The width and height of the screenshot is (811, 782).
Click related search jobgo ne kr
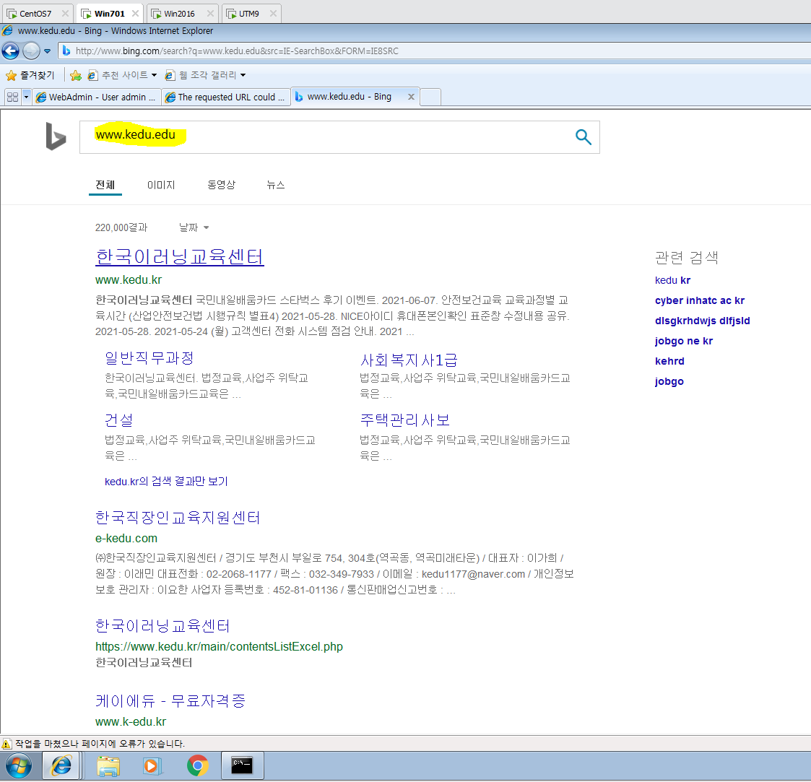[684, 341]
